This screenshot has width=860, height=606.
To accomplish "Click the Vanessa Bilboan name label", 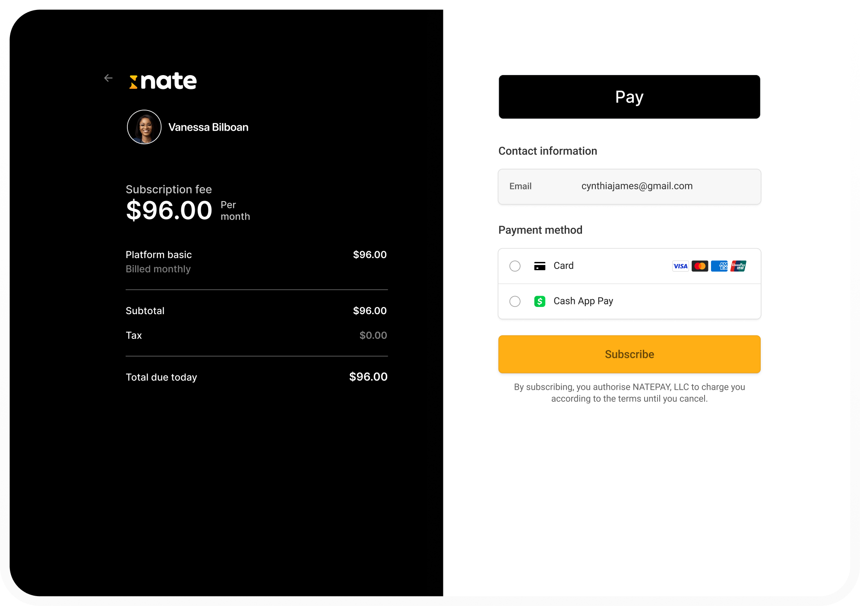I will click(x=209, y=127).
